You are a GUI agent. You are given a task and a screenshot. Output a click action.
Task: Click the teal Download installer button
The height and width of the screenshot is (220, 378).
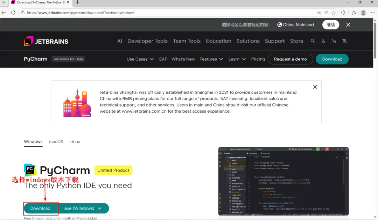41,208
